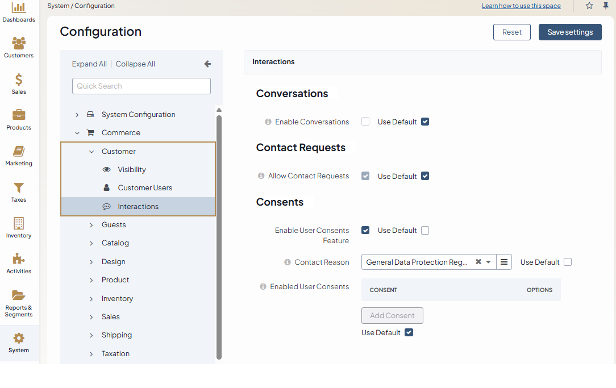Uncheck Enable User Consents Feature checkbox
The height and width of the screenshot is (388, 616).
(x=365, y=230)
